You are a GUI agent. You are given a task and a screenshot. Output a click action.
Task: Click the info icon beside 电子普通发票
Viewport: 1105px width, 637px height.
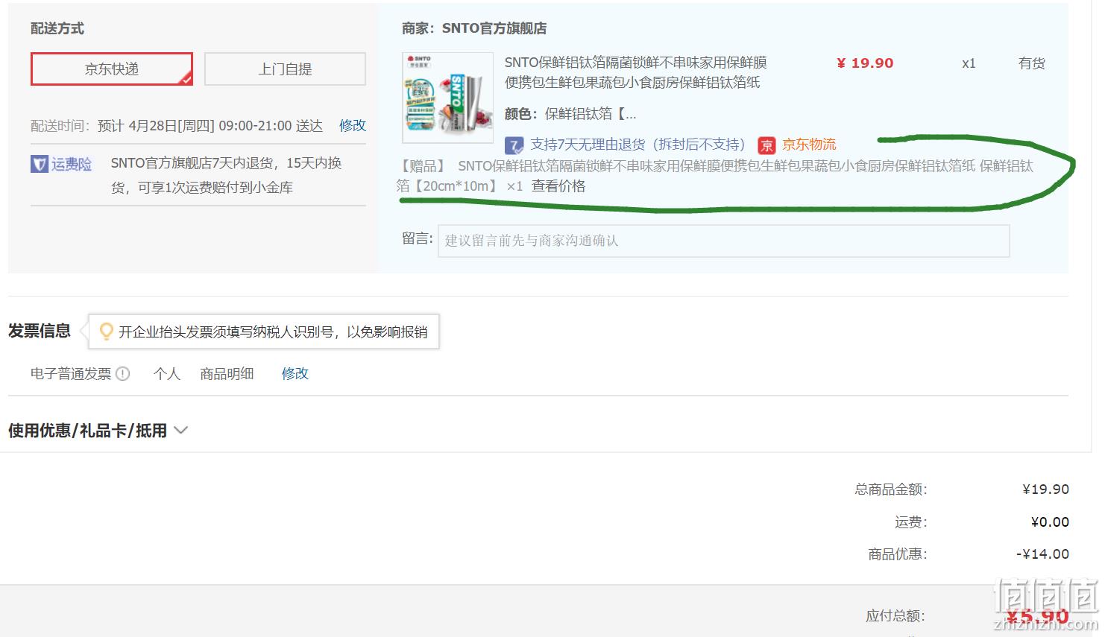coord(123,374)
